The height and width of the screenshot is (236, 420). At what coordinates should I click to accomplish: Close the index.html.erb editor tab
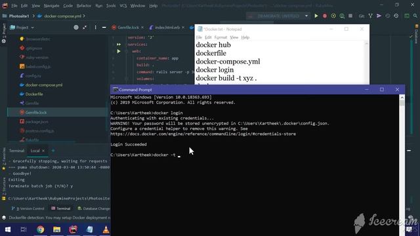183,28
